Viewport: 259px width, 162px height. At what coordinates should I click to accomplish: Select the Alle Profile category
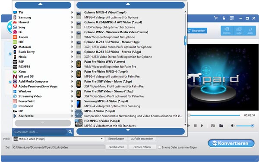tap(43, 116)
